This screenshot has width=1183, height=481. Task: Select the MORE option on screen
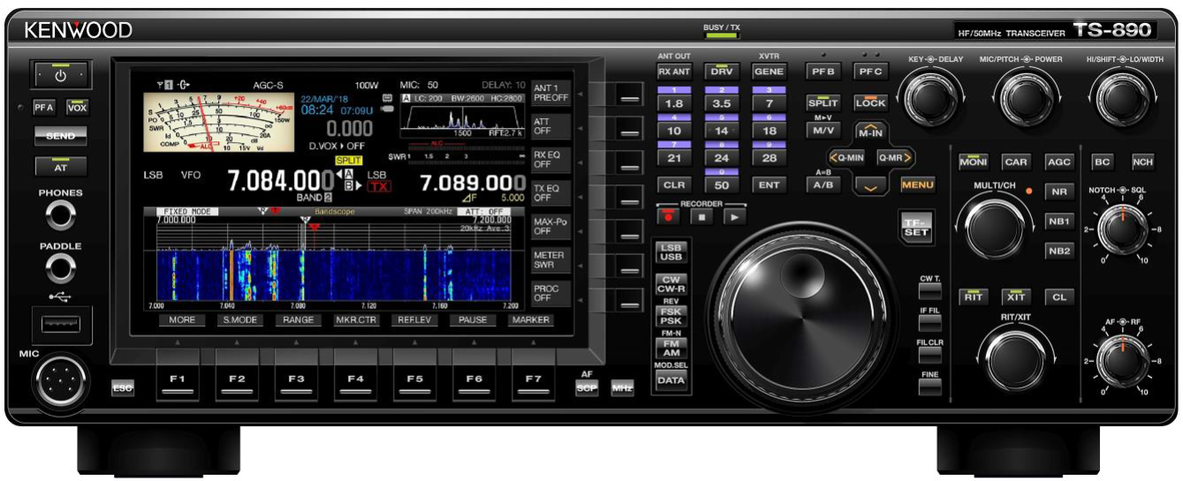[x=182, y=320]
